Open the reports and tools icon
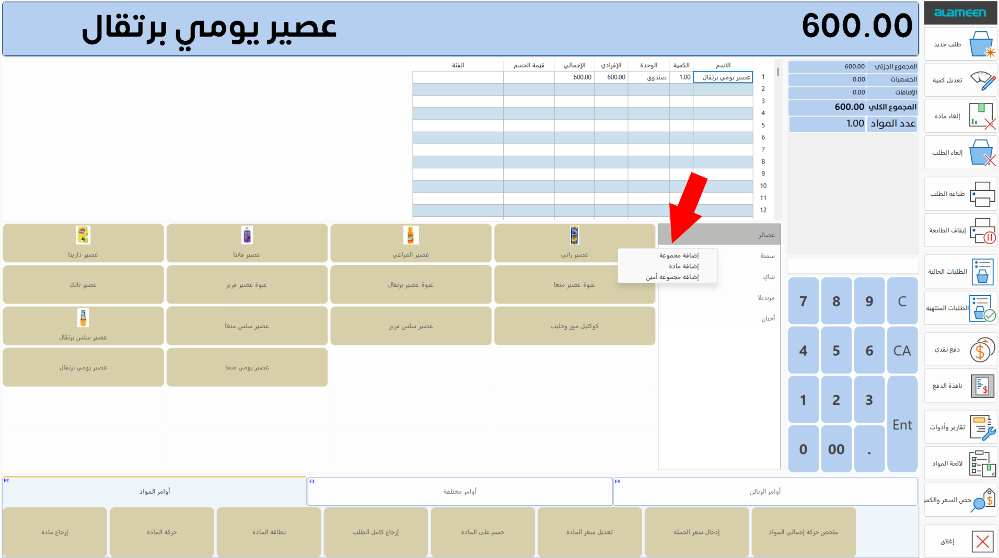This screenshot has width=999, height=558. (982, 427)
